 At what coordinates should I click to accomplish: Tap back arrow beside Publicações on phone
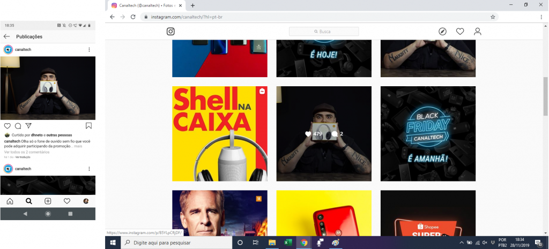pyautogui.click(x=6, y=36)
